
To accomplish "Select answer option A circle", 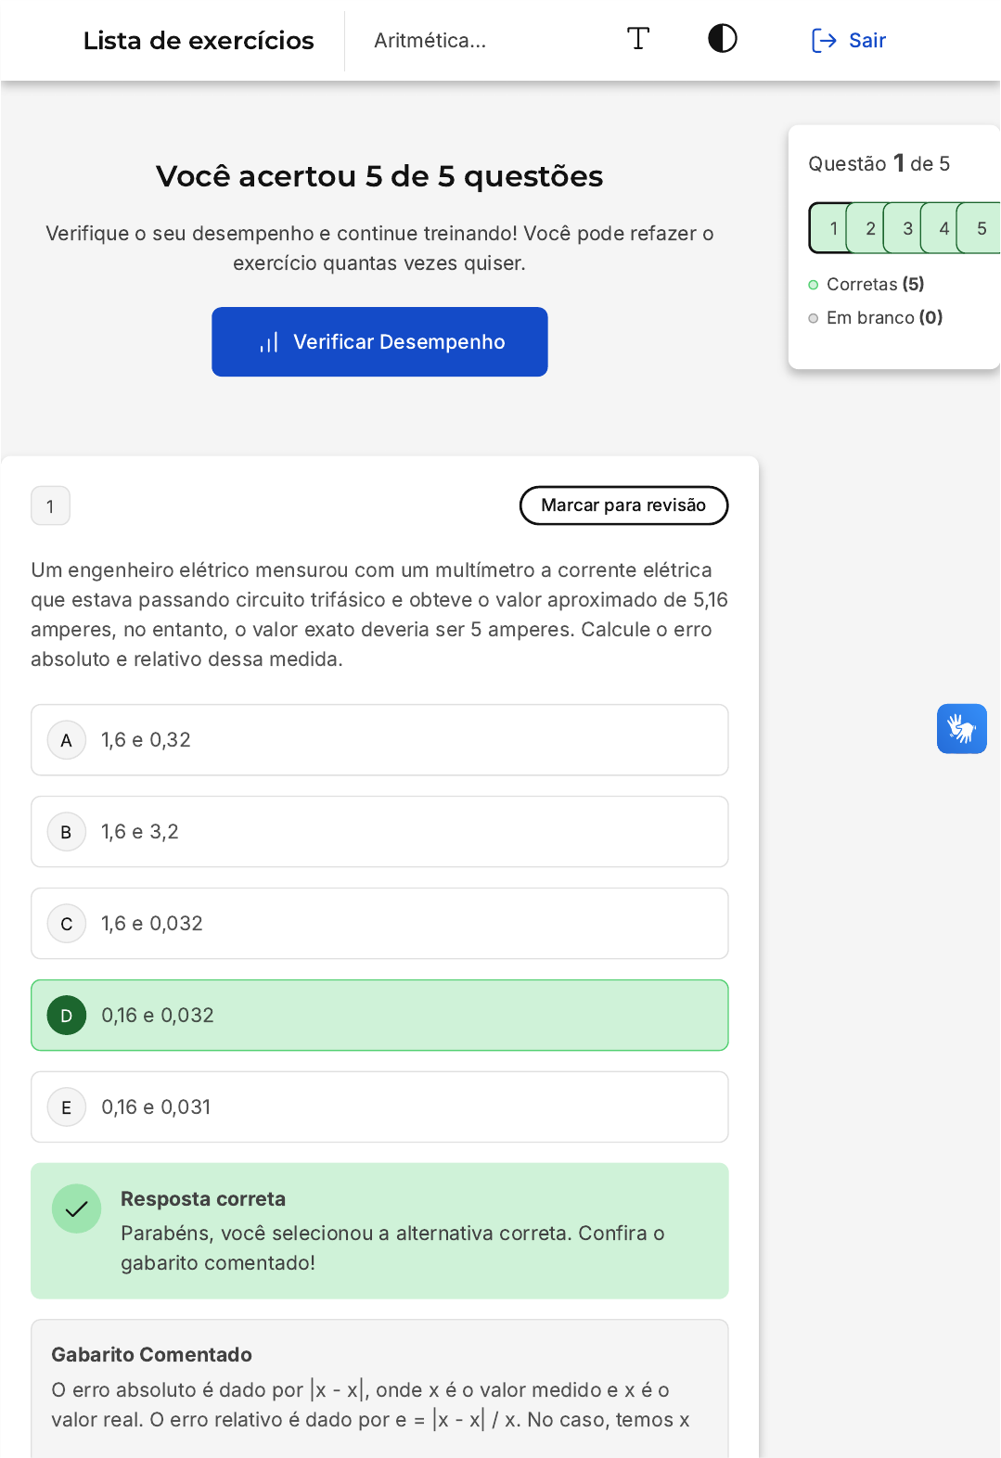I will click(x=67, y=740).
